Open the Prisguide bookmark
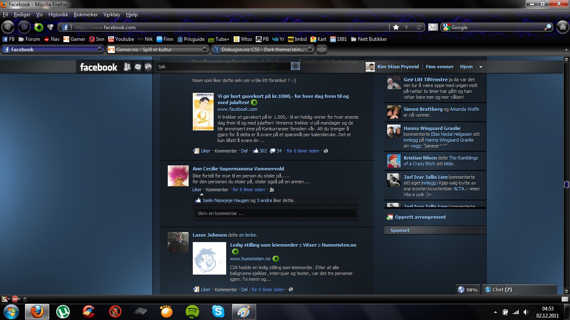The image size is (570, 320). 191,39
